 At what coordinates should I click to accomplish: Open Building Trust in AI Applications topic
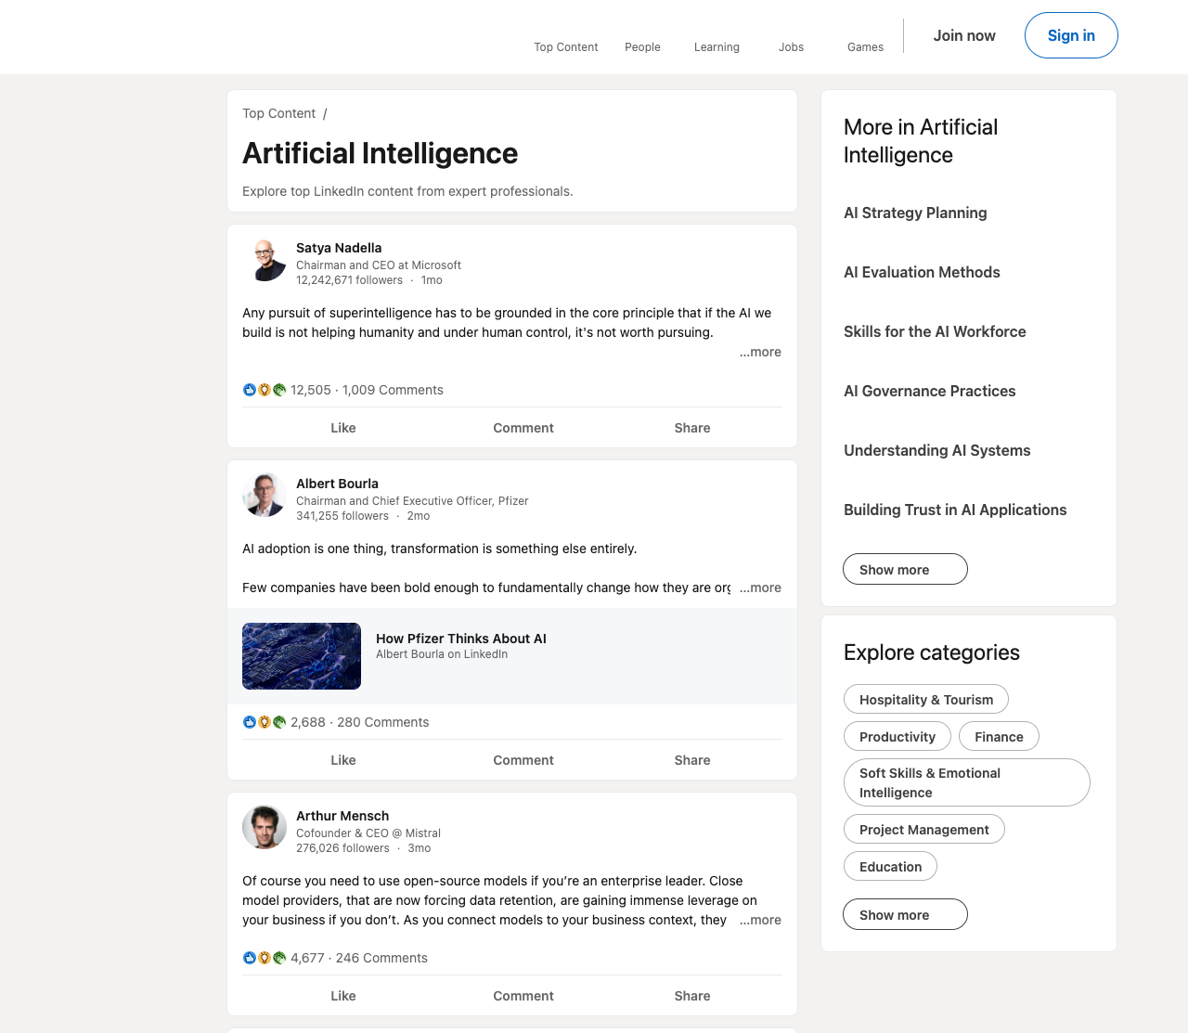click(x=955, y=510)
